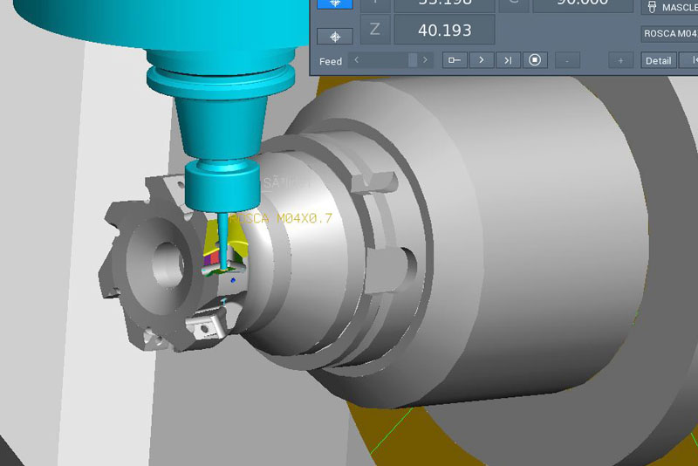Viewport: 698px width, 466px height.
Task: Stop the simulation with the stop button
Action: click(536, 60)
